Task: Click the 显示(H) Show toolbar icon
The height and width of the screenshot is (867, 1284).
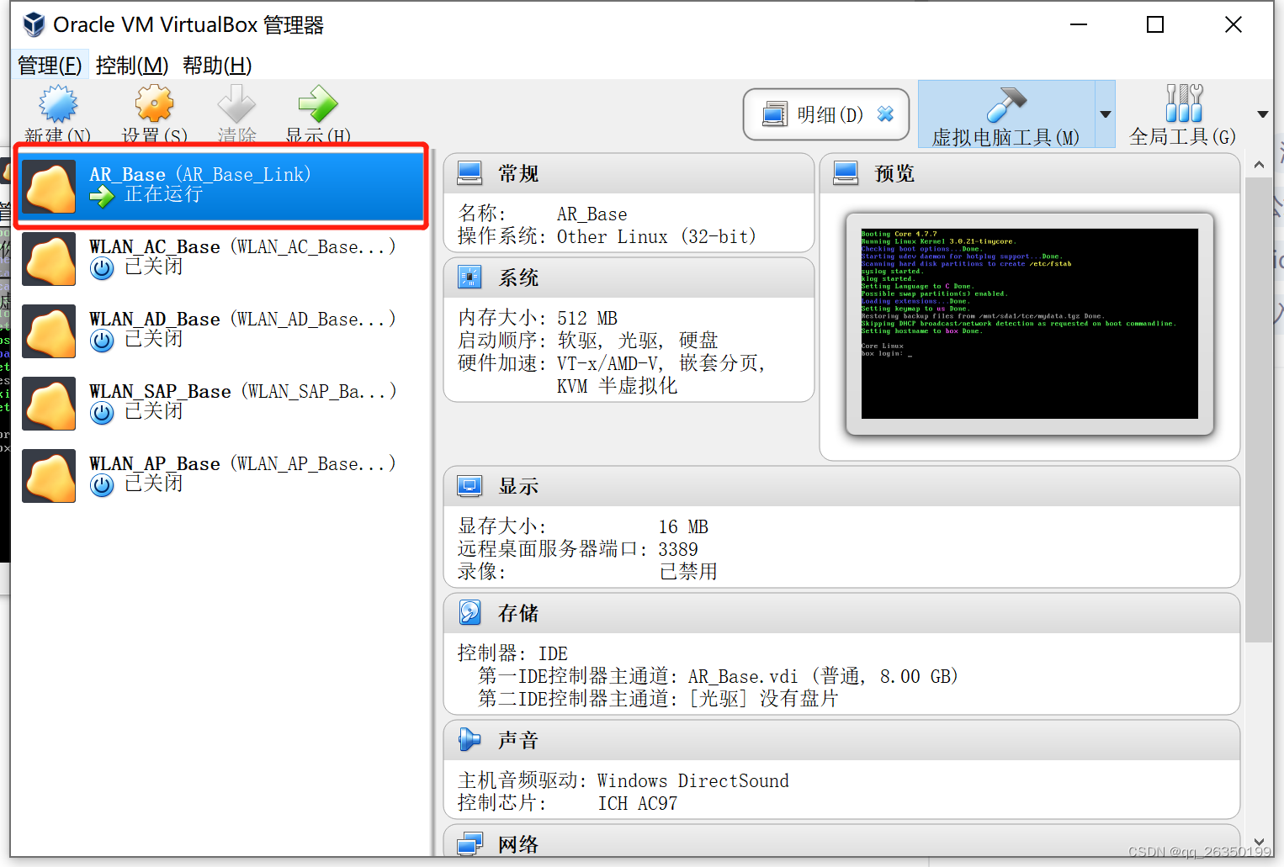Action: tap(318, 104)
